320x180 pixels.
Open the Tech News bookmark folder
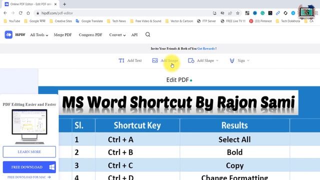[x=116, y=21]
